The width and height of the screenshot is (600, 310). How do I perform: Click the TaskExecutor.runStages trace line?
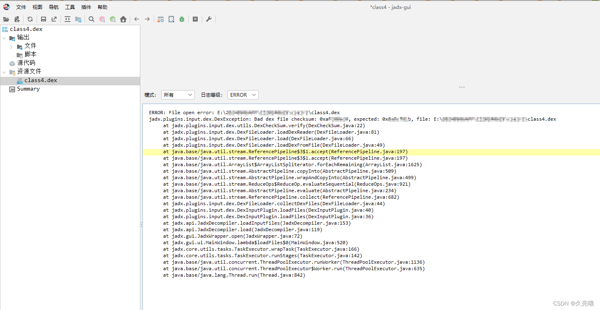click(x=262, y=256)
